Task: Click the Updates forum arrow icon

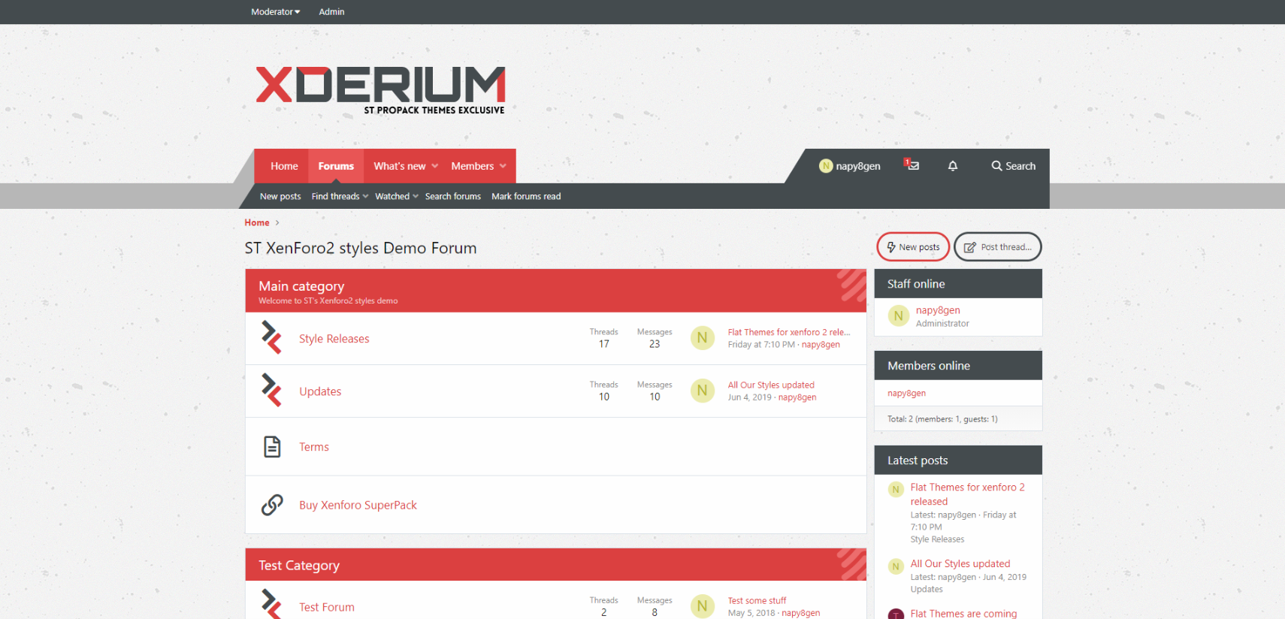Action: pyautogui.click(x=271, y=390)
